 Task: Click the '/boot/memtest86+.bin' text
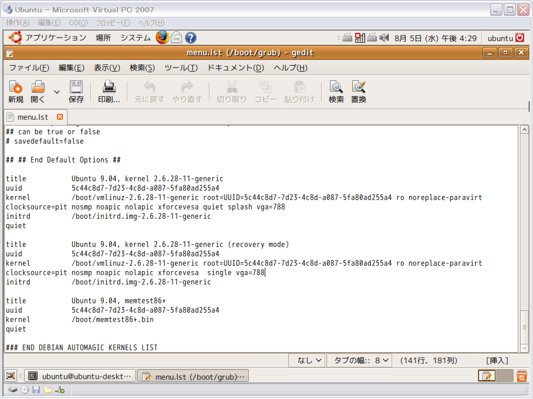coord(113,319)
